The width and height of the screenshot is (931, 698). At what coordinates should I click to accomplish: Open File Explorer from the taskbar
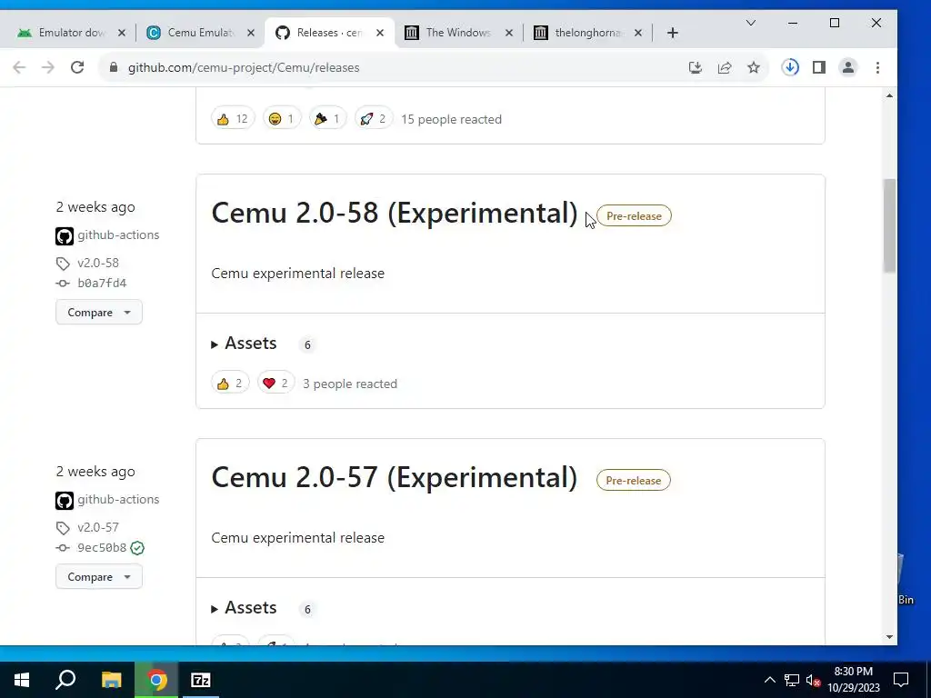tap(111, 680)
